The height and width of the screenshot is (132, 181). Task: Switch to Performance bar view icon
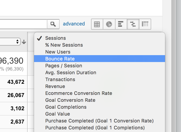(x=121, y=24)
